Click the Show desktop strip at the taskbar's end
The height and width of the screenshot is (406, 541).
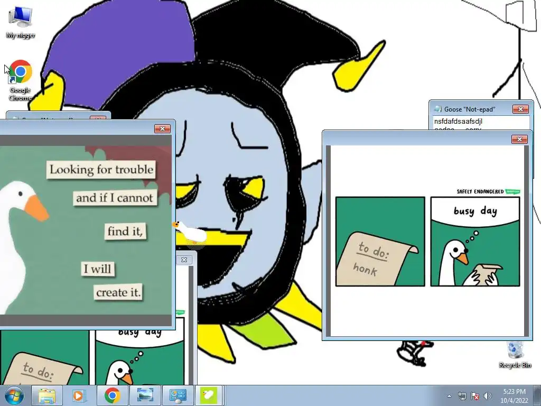537,395
